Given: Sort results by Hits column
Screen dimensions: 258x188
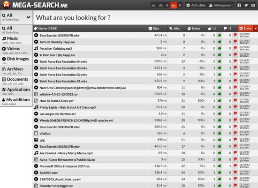Looking at the screenshot, I should point(177,29).
